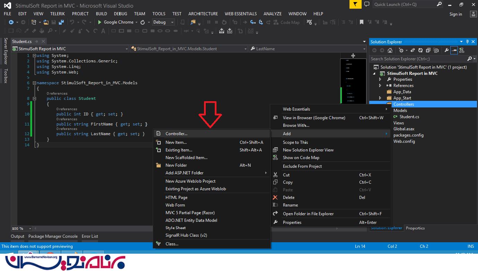
Task: Open the ARCHITECTURE menu
Action: 203,14
